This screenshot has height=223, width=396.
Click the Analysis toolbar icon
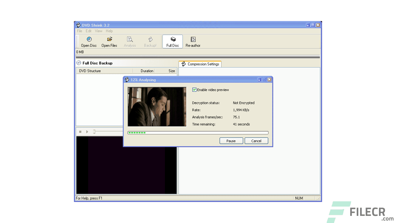(130, 41)
